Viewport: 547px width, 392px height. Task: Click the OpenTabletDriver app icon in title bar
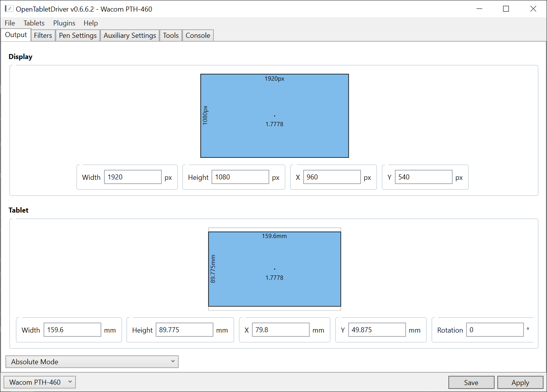[x=8, y=8]
